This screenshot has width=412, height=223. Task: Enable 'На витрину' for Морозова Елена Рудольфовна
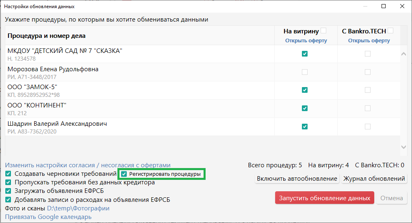[305, 72]
